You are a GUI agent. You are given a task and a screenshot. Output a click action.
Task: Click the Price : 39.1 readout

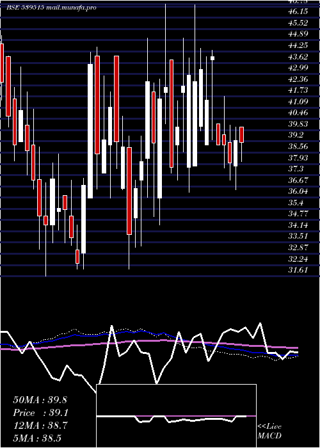point(40,413)
